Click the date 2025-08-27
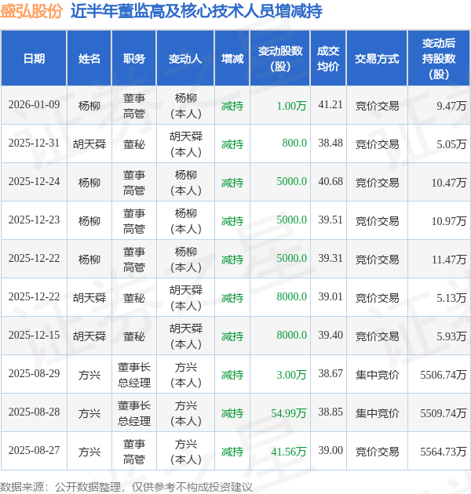 pyautogui.click(x=34, y=450)
